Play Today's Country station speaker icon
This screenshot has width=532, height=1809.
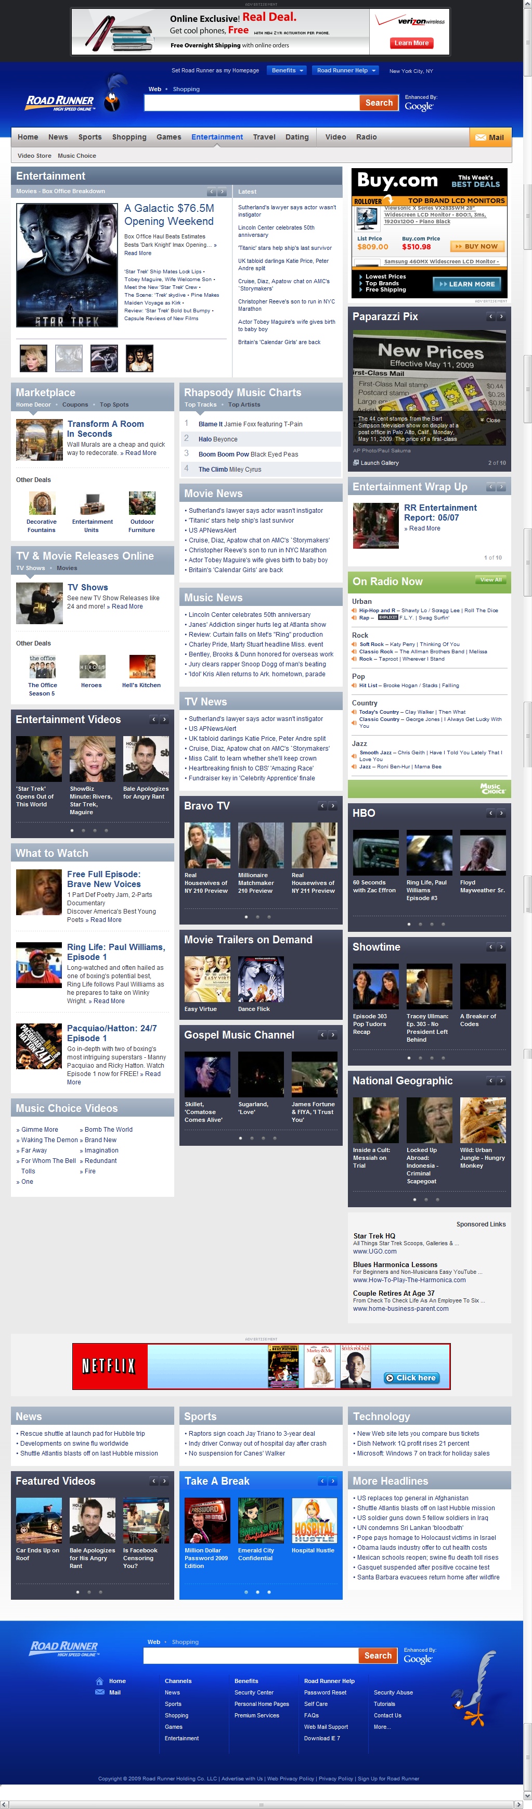355,712
